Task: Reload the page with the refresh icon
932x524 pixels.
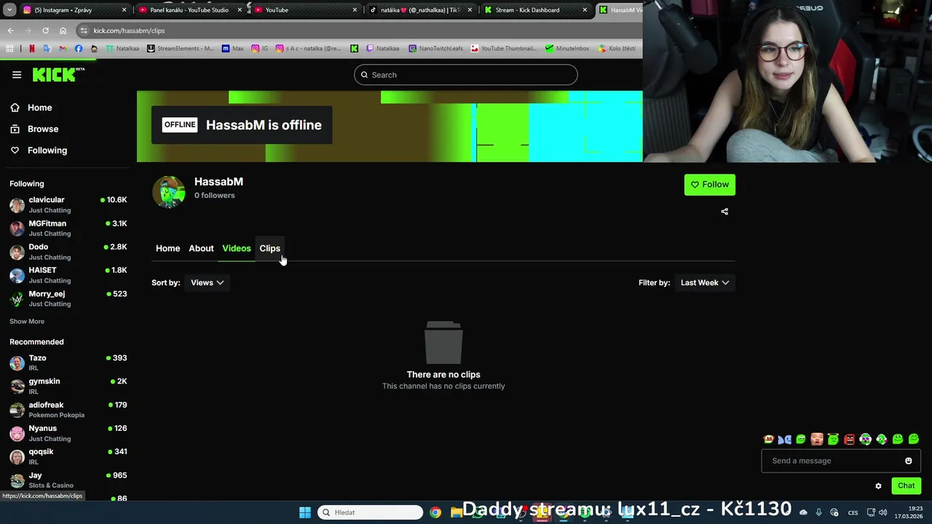Action: [x=45, y=31]
